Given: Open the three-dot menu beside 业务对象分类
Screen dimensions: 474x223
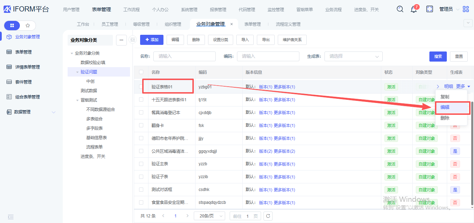Looking at the screenshot, I should 121,40.
